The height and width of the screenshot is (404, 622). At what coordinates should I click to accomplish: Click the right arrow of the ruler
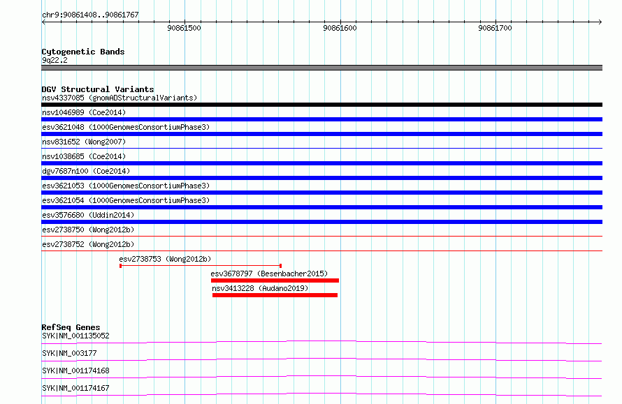600,22
